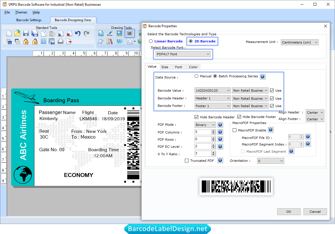Redo the last undone action
This screenshot has height=234, width=335.
click(86, 34)
